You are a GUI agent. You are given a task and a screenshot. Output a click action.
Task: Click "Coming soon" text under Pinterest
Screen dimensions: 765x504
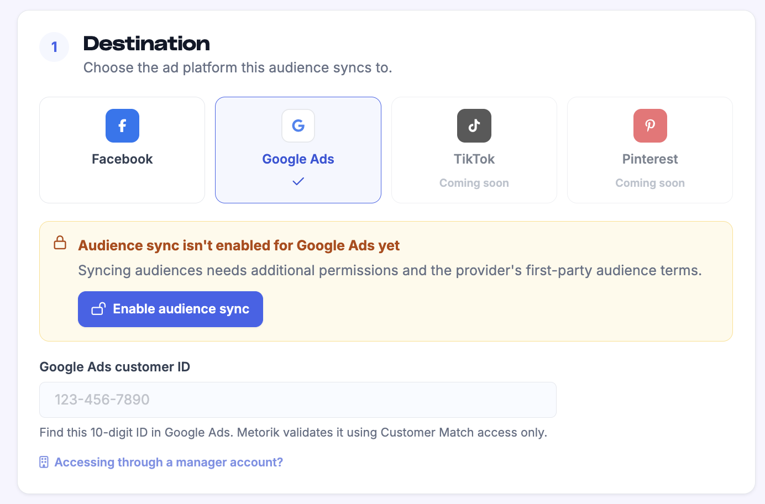(x=650, y=183)
